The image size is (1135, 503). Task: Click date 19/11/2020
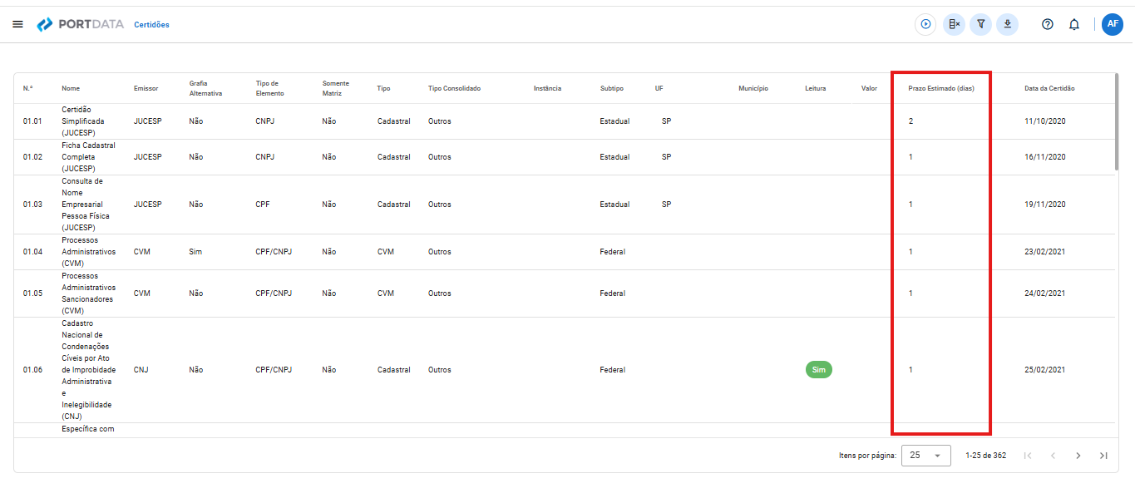(x=1045, y=205)
